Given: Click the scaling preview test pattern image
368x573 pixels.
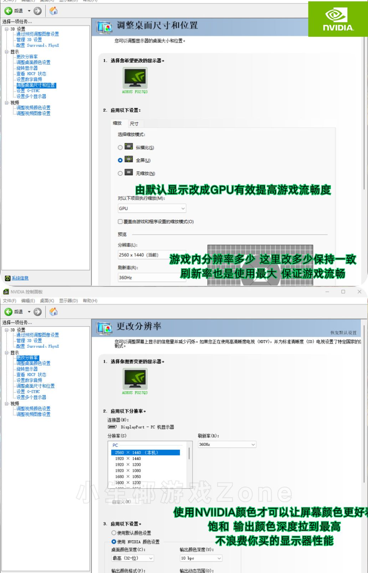Looking at the screenshot, I should coord(260,265).
